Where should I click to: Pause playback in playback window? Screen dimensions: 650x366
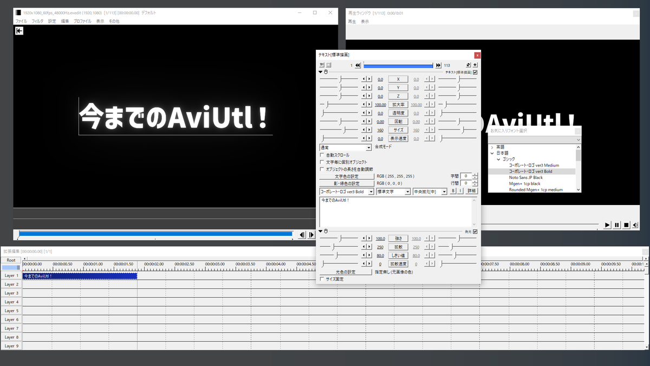pos(616,224)
